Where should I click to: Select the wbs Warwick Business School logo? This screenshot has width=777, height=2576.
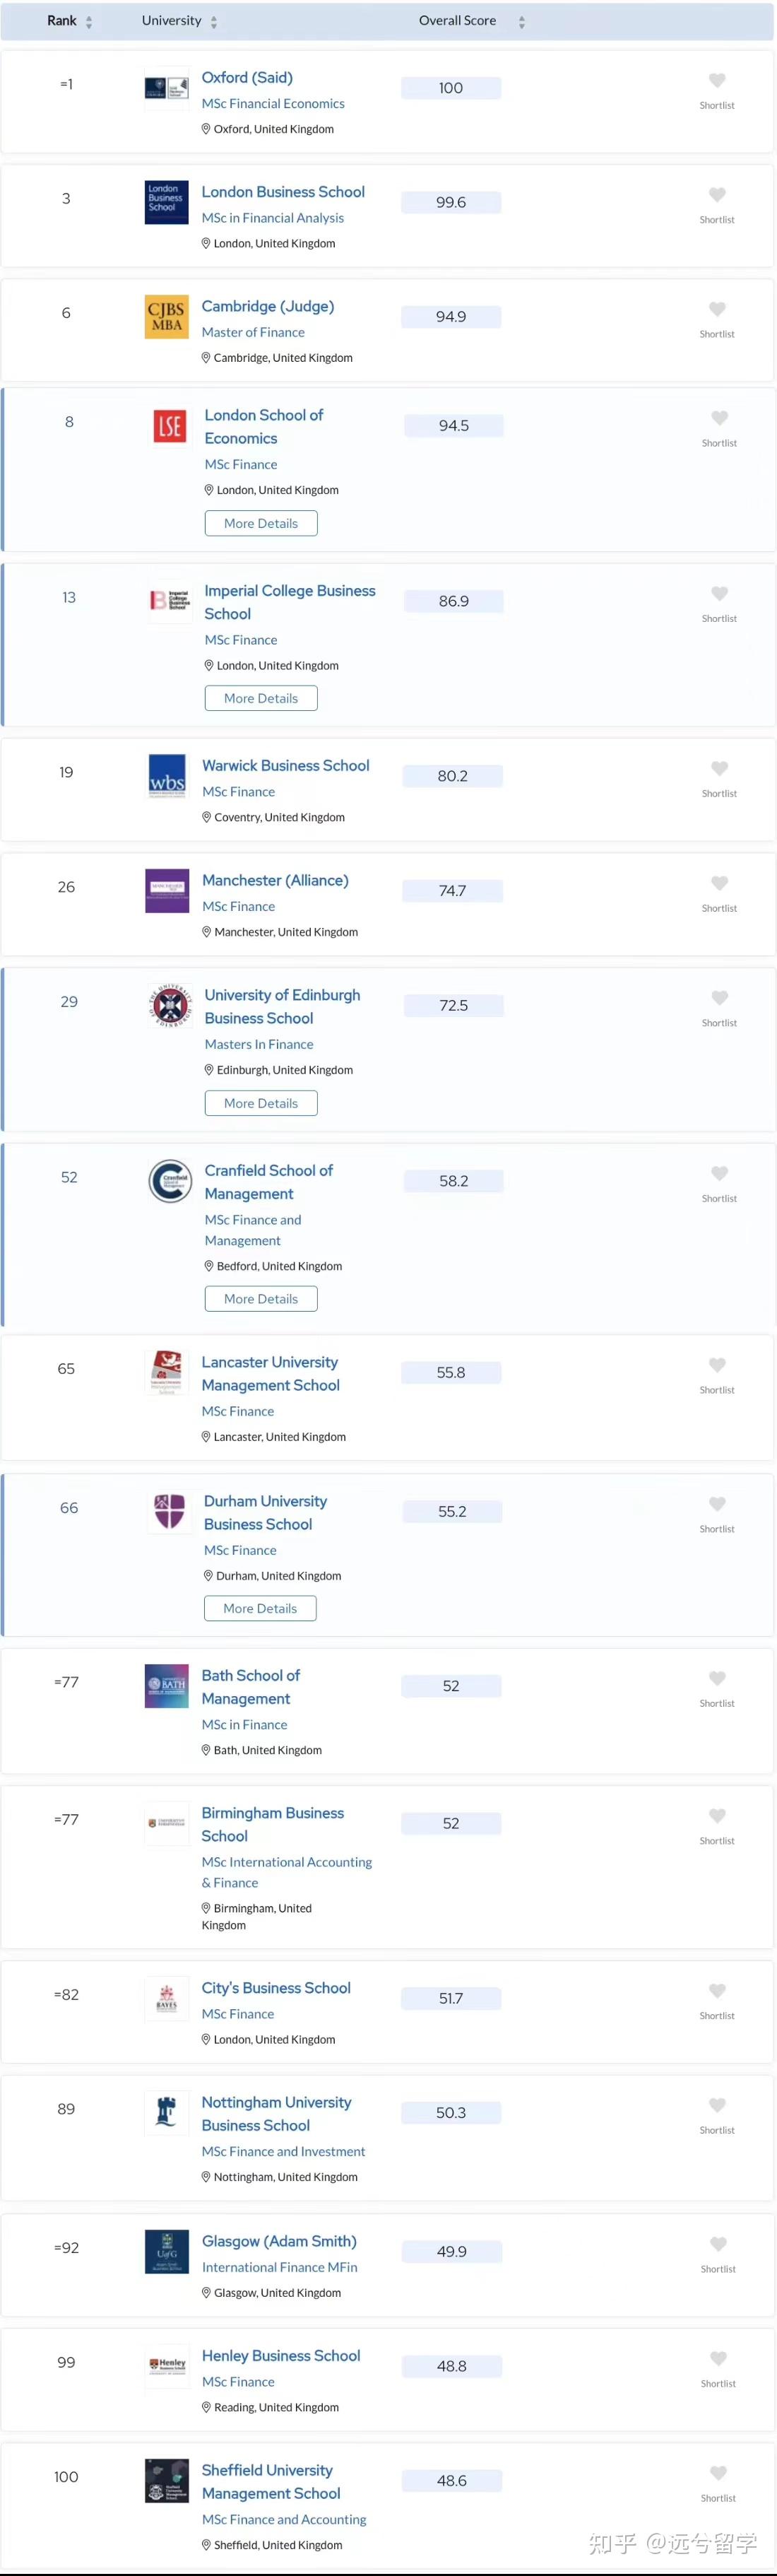coord(166,775)
